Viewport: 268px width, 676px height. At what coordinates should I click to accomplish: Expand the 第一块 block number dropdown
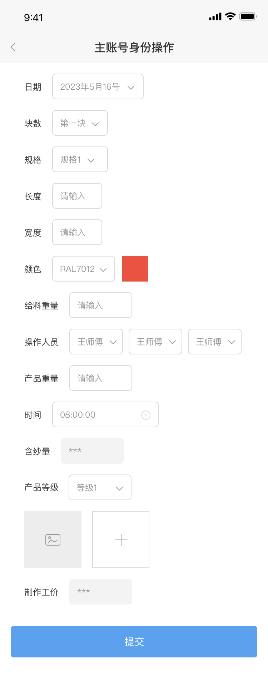point(80,123)
